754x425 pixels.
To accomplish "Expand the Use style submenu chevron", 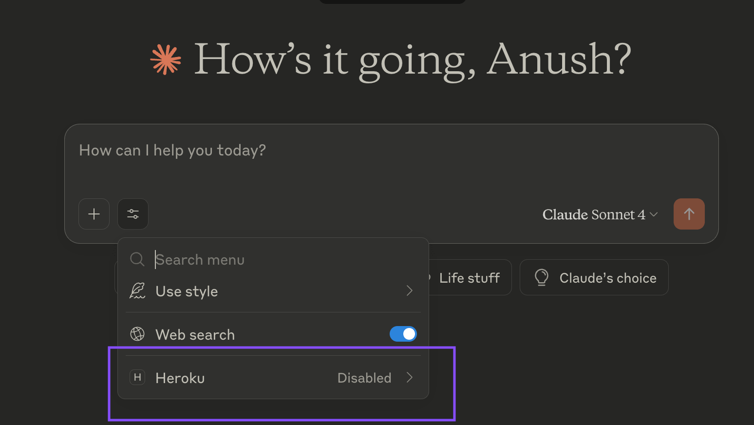I will (x=409, y=290).
